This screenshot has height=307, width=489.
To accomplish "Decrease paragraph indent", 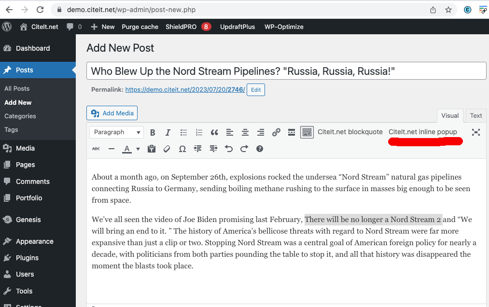I will pyautogui.click(x=198, y=149).
